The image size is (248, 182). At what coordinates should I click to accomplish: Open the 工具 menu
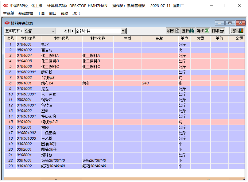[41, 14]
